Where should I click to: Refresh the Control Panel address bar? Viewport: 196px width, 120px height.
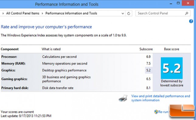pos(129,13)
